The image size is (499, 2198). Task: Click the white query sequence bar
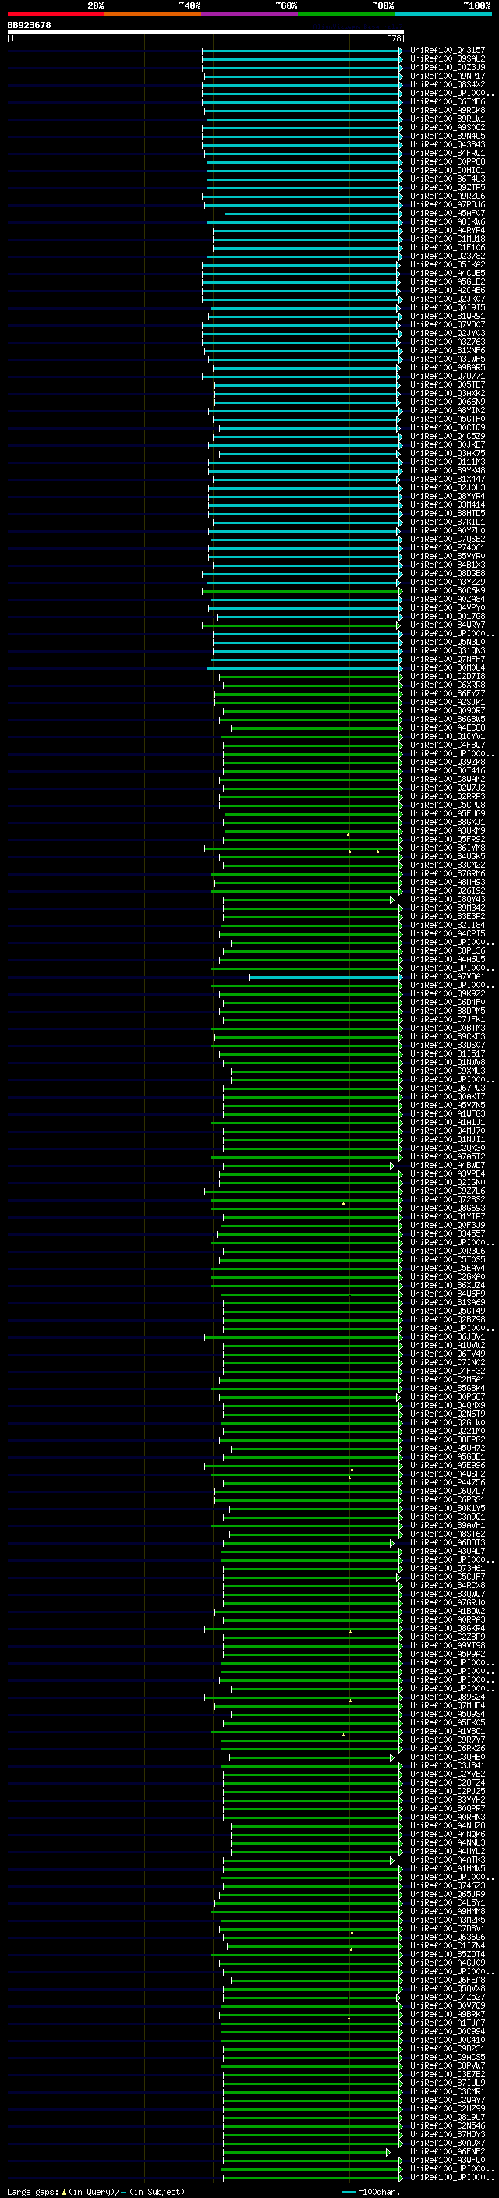(x=206, y=33)
